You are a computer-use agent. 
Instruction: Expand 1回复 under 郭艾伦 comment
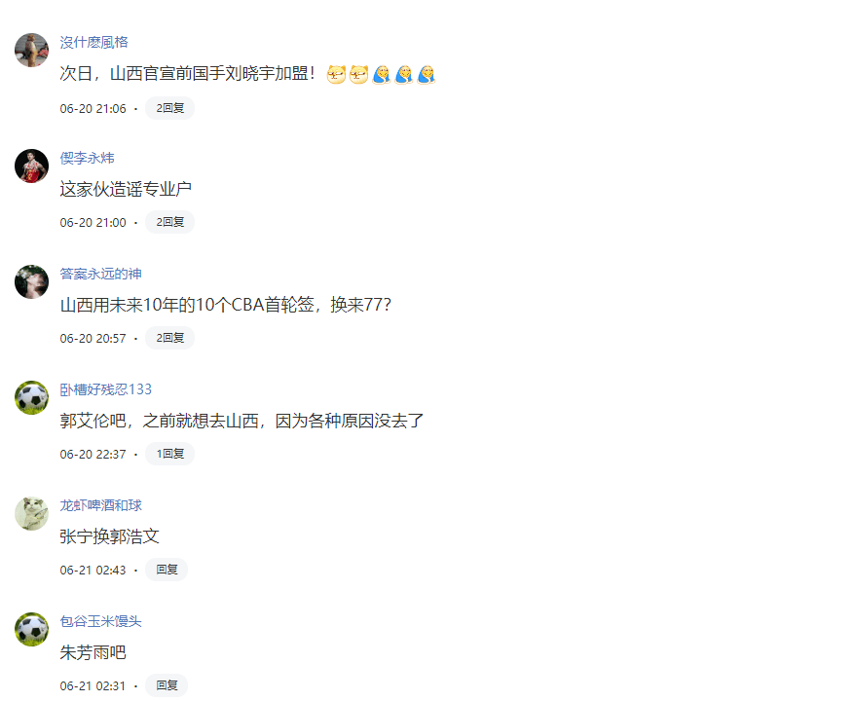tap(169, 454)
